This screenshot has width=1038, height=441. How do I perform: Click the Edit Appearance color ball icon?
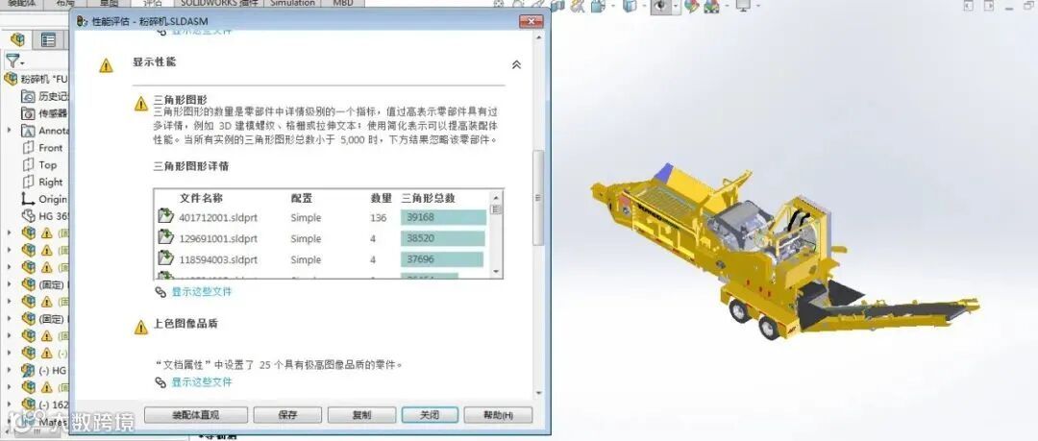point(692,6)
